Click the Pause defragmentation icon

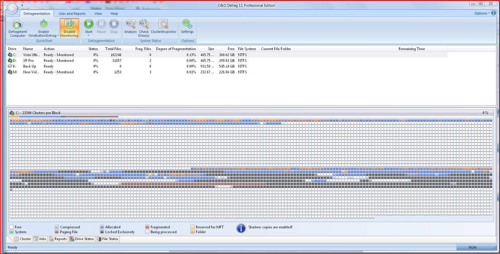coord(101,24)
